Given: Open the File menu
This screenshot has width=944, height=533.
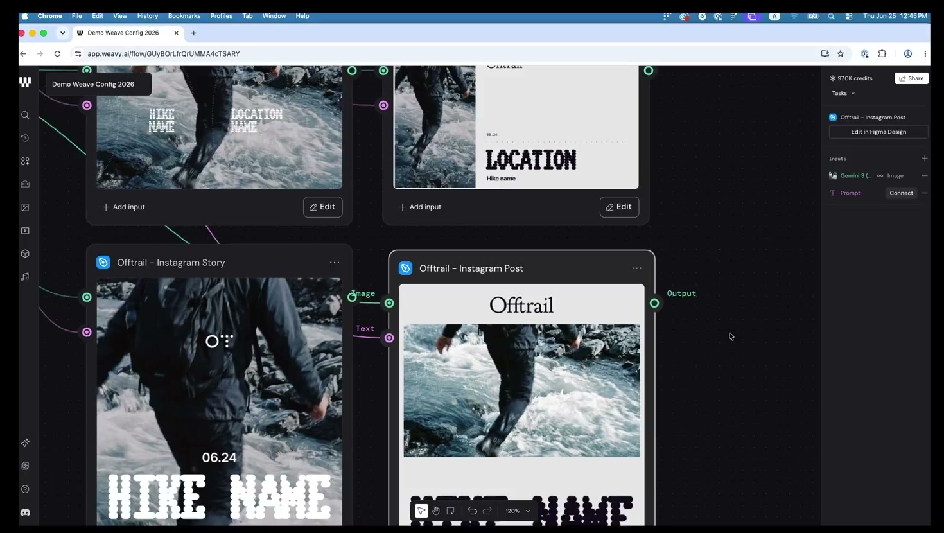Looking at the screenshot, I should pos(76,16).
